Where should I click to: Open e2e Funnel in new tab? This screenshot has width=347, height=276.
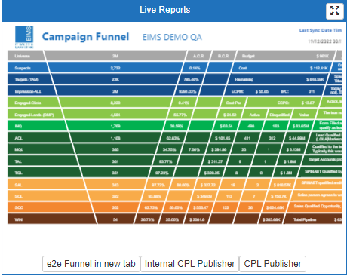91,264
